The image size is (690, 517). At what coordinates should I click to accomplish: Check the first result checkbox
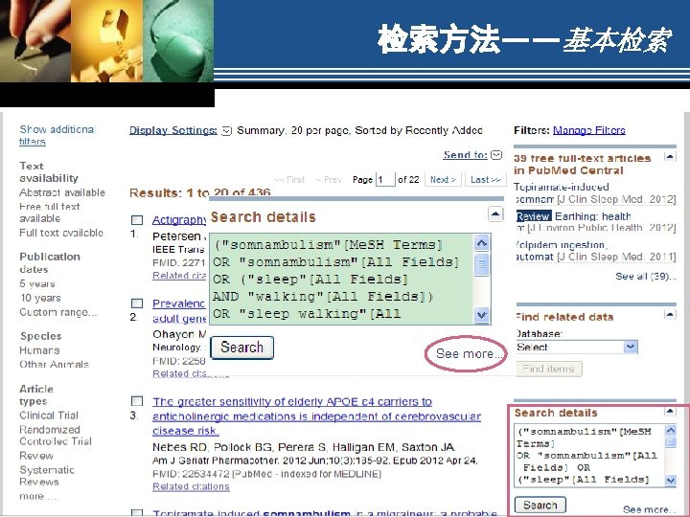pyautogui.click(x=137, y=220)
